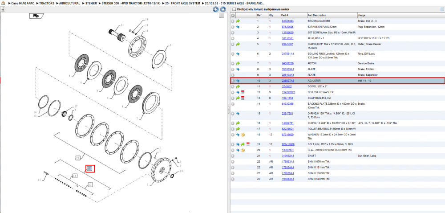Click callout 12 box in the diagram
Viewport: 445px width, 213px height.
[75, 176]
